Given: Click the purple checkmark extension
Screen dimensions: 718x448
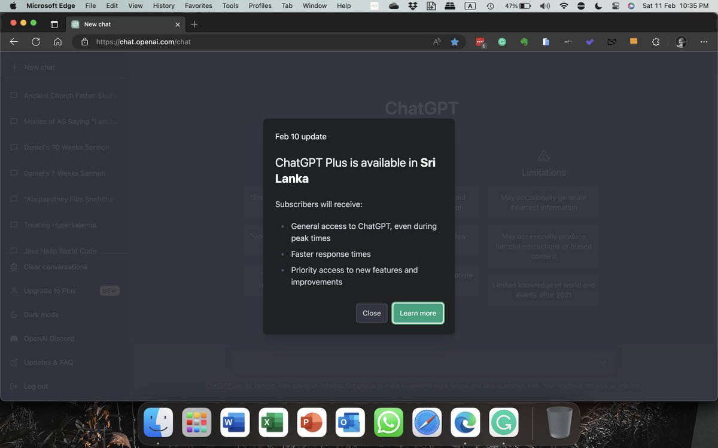Looking at the screenshot, I should click(x=590, y=42).
